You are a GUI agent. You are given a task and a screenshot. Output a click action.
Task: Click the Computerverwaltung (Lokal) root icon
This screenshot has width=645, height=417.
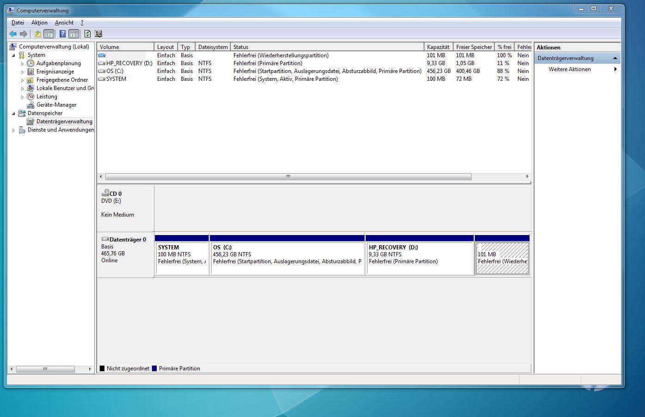click(x=13, y=47)
